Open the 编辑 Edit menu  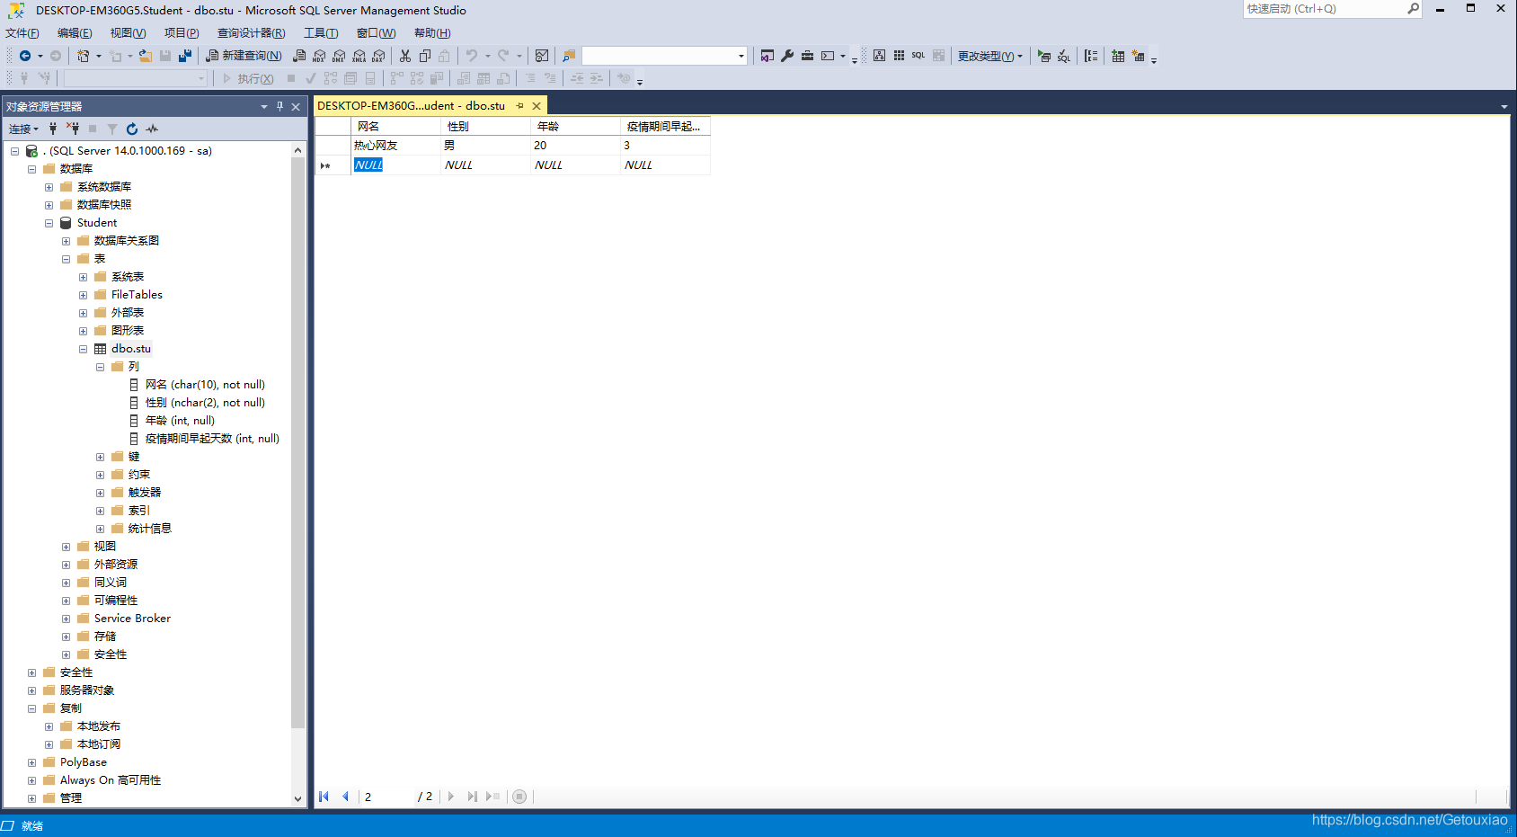coord(75,33)
